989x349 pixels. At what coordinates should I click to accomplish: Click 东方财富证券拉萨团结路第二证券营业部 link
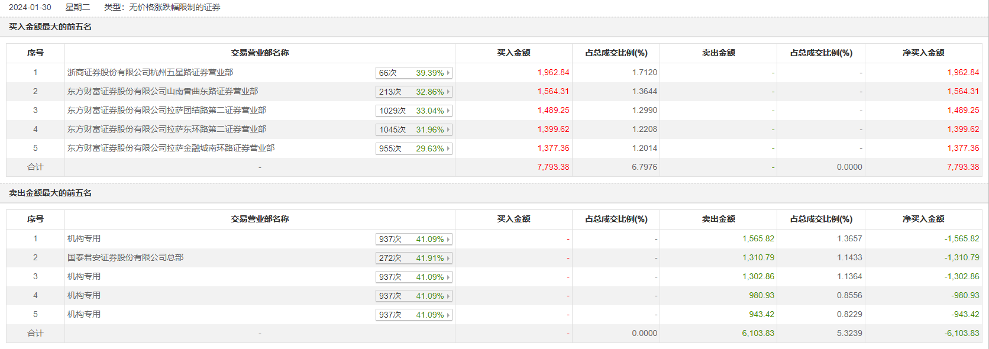(167, 110)
